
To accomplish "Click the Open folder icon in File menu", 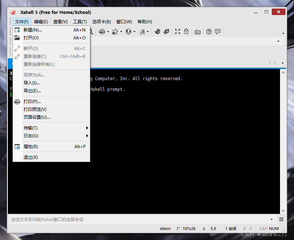I will (17, 38).
